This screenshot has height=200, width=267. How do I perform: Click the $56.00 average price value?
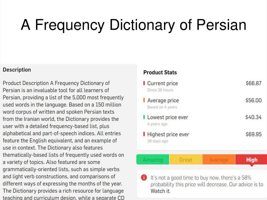253,100
